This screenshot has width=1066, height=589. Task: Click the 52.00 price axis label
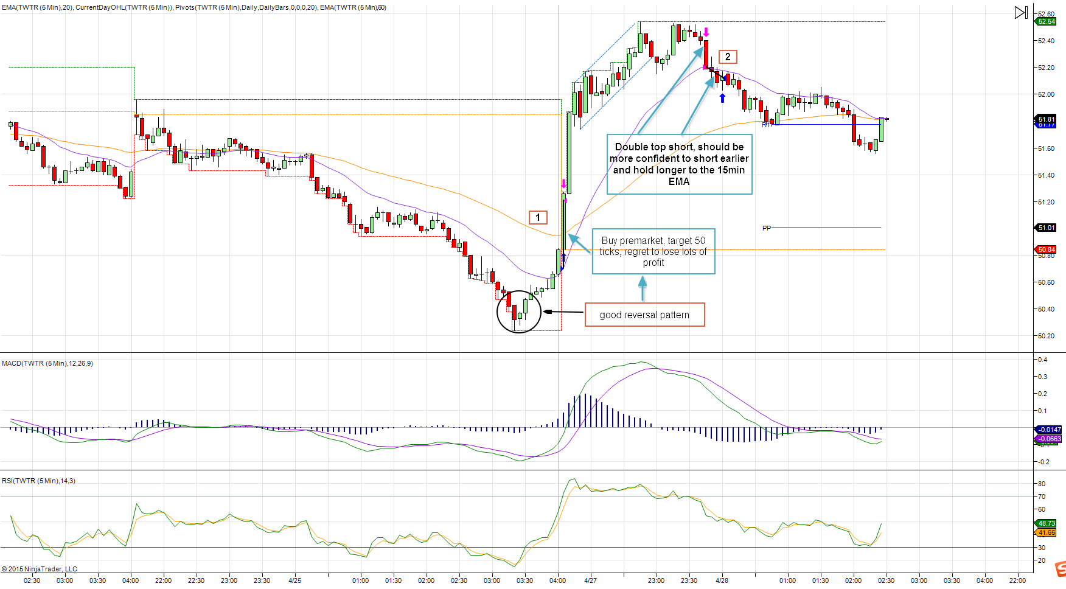pos(1047,94)
